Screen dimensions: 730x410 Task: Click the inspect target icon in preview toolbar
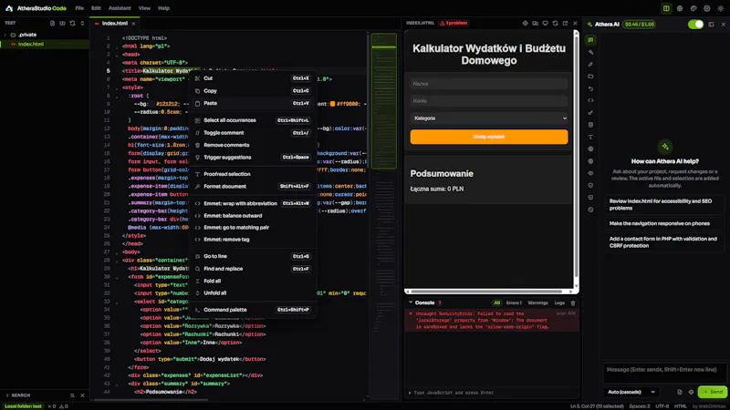pyautogui.click(x=526, y=23)
